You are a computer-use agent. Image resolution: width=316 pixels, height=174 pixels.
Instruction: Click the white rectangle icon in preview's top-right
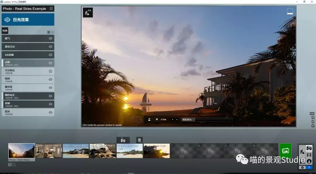[x=290, y=11]
